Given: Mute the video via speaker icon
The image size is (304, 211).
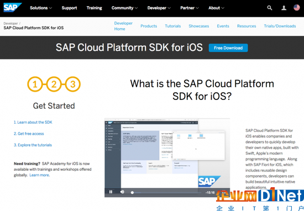Looking at the screenshot, I should click(x=122, y=192).
